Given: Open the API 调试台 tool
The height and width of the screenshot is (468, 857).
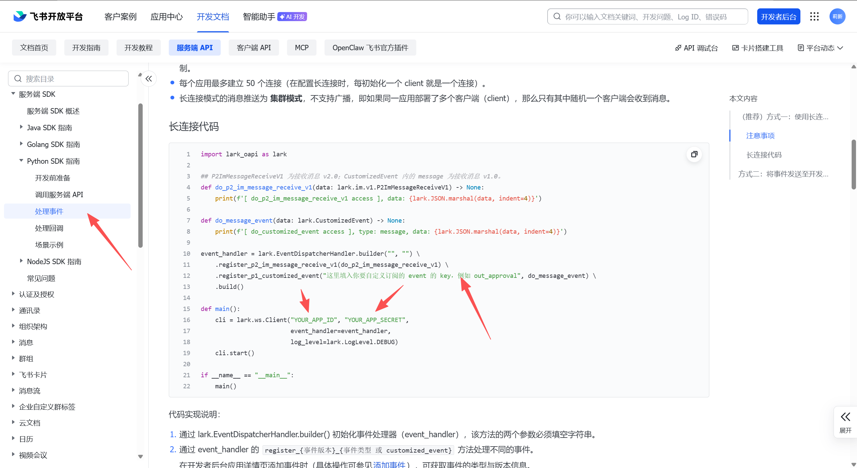Looking at the screenshot, I should [x=696, y=48].
